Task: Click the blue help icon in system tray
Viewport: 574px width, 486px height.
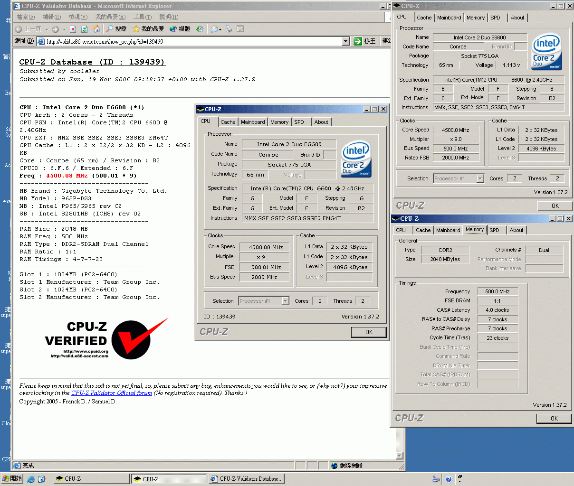Action: click(x=449, y=479)
